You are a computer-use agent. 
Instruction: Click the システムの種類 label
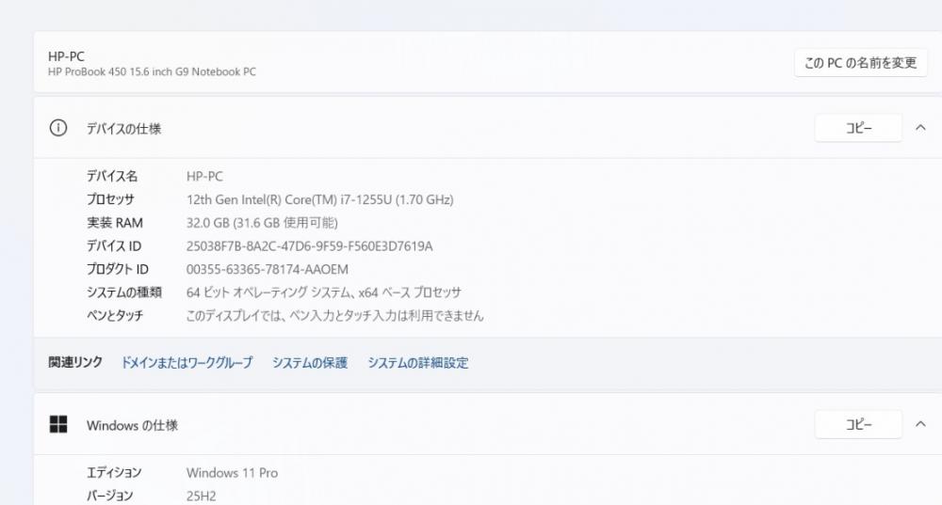click(124, 292)
